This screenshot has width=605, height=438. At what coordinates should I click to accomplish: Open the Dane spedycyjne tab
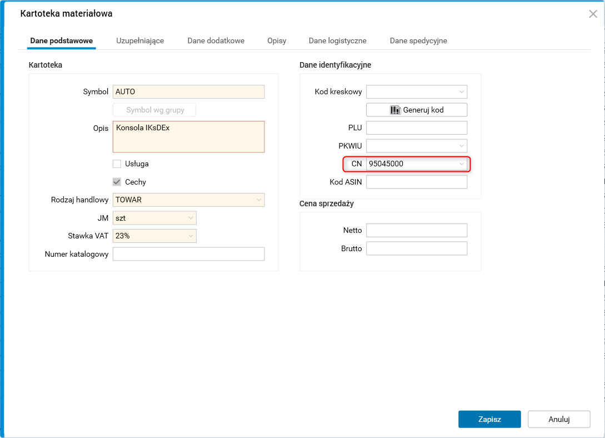pyautogui.click(x=418, y=40)
